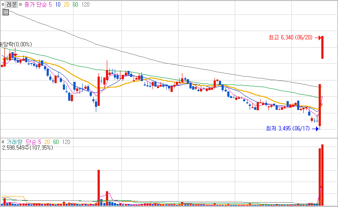
Task: Select the 10-day moving average legend
Action: 58,4
